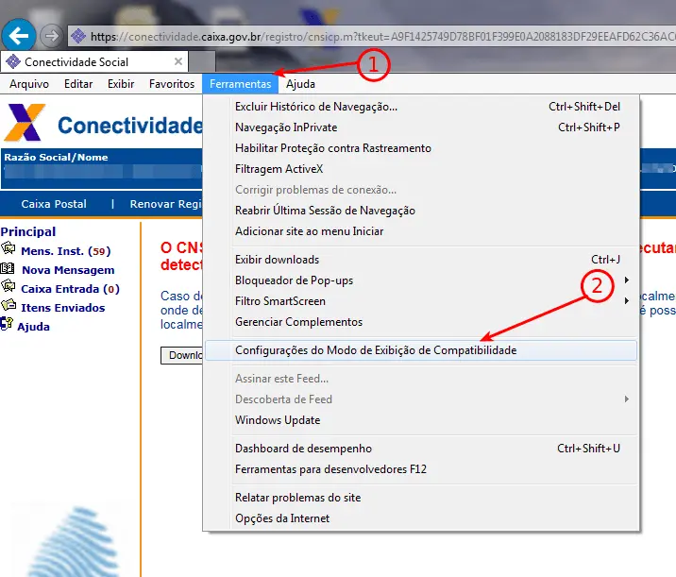The width and height of the screenshot is (676, 577).
Task: Expand Bloqueador de Pop-ups submenu arrow
Action: click(x=626, y=280)
